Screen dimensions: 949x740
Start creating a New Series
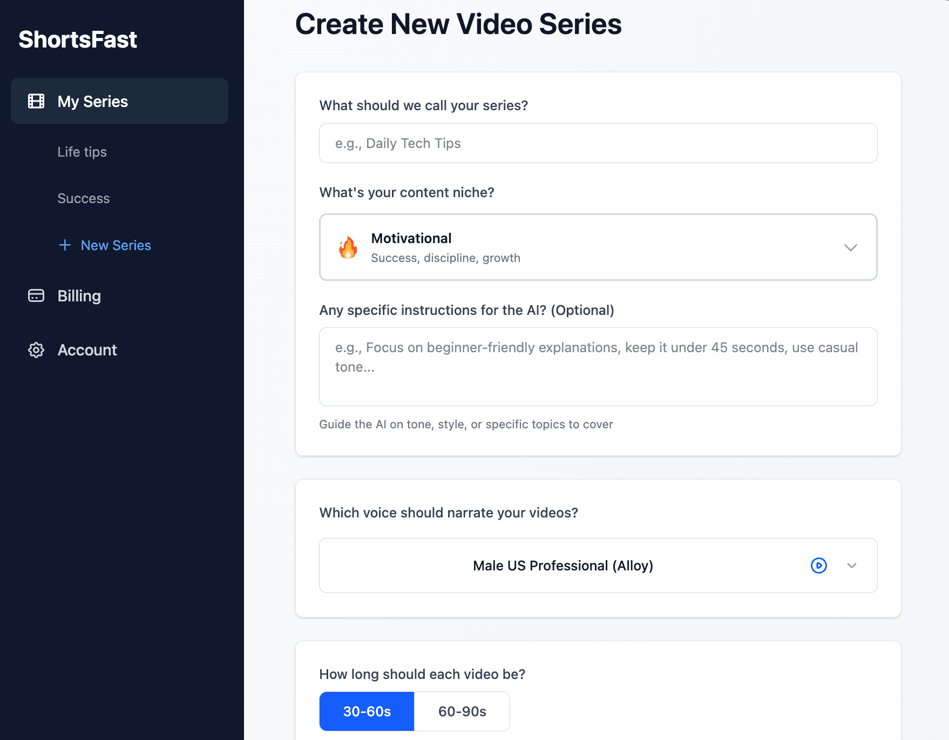coord(116,245)
